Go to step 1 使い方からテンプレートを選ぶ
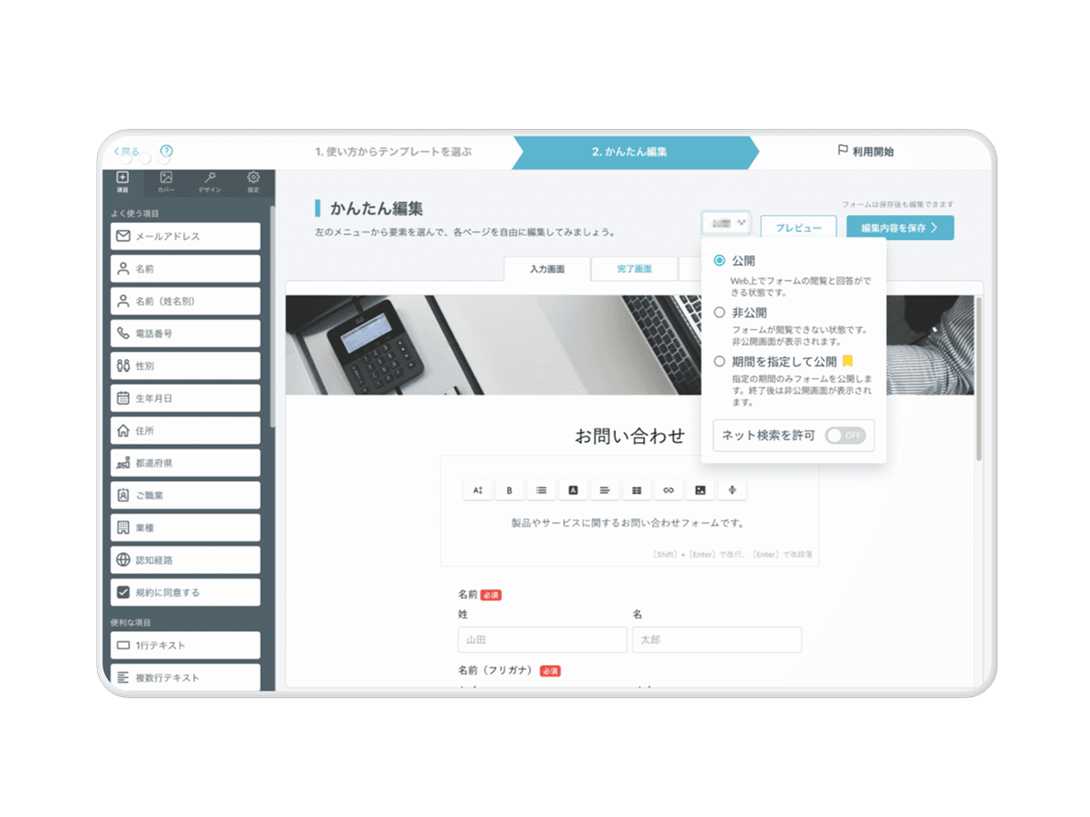Viewport: 1090px width, 817px height. point(393,152)
